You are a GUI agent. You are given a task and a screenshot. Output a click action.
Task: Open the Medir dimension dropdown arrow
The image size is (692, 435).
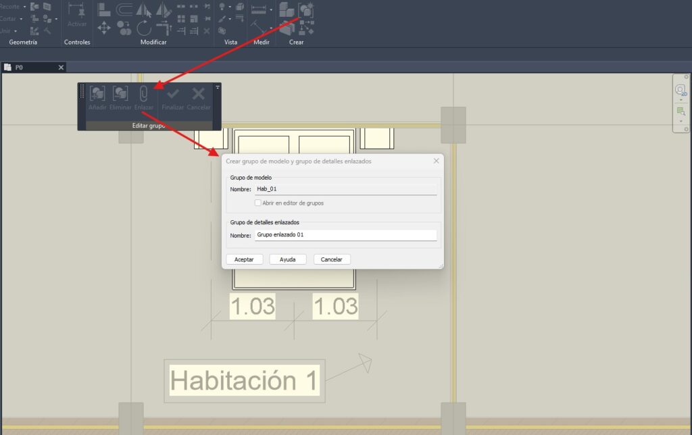[x=272, y=10]
